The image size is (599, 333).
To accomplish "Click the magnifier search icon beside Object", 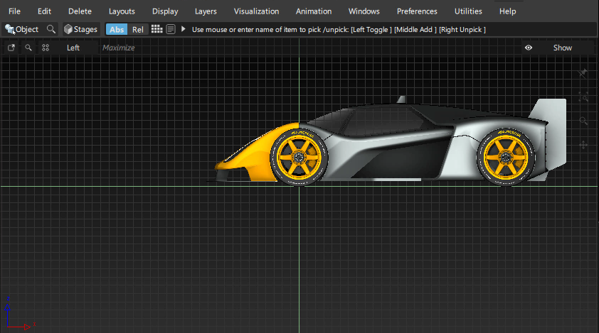I will click(51, 29).
